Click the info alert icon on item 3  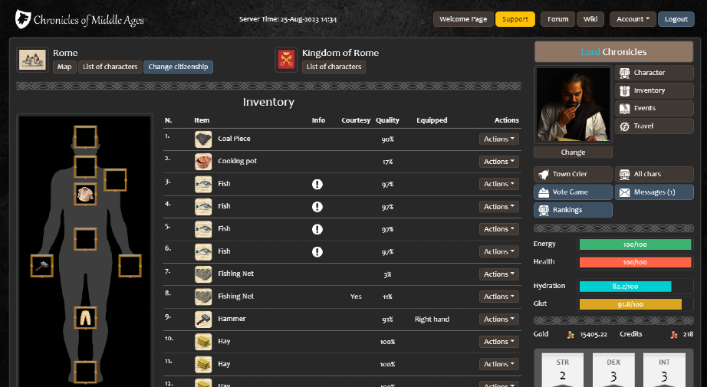317,185
